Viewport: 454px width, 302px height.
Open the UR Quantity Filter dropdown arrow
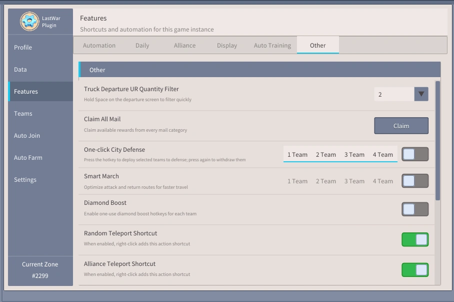point(421,94)
